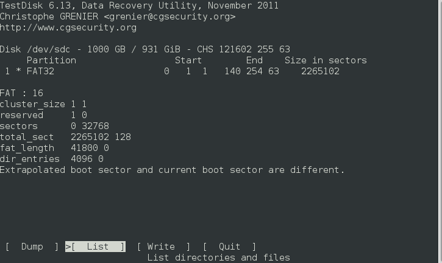Select the Write menu option
This screenshot has height=263, width=442.
(163, 247)
